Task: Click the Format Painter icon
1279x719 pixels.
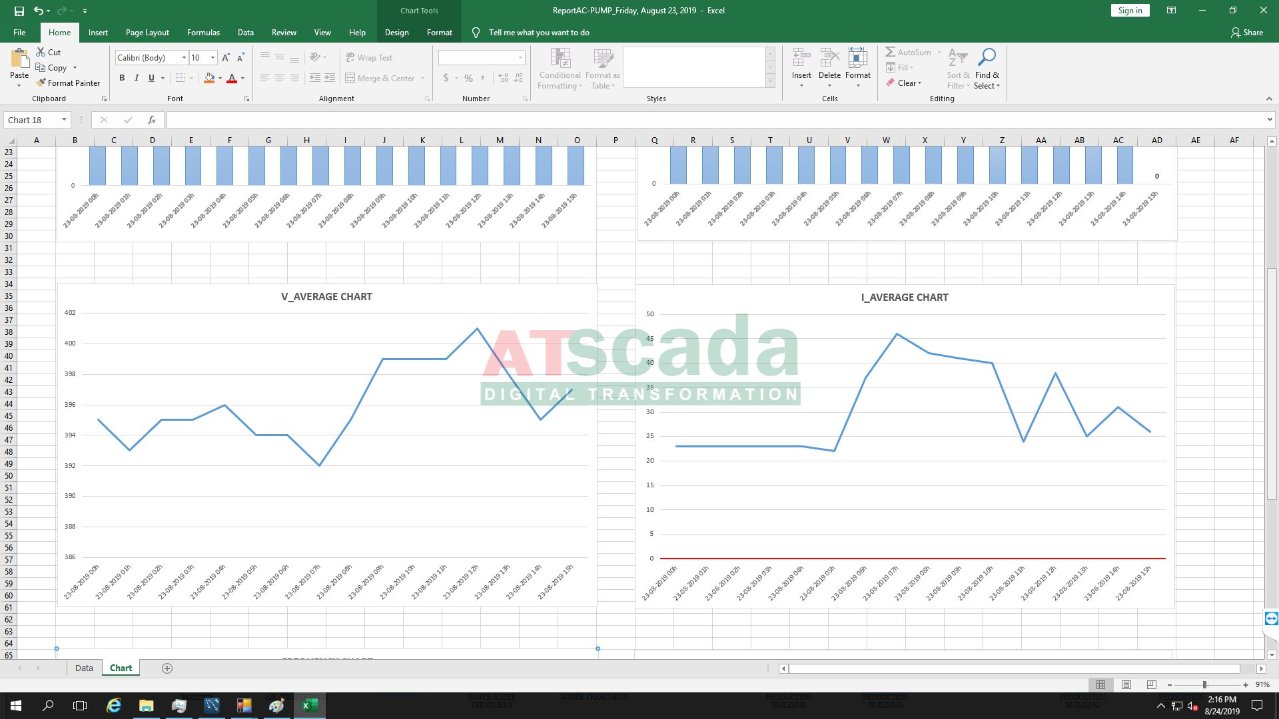Action: tap(41, 83)
